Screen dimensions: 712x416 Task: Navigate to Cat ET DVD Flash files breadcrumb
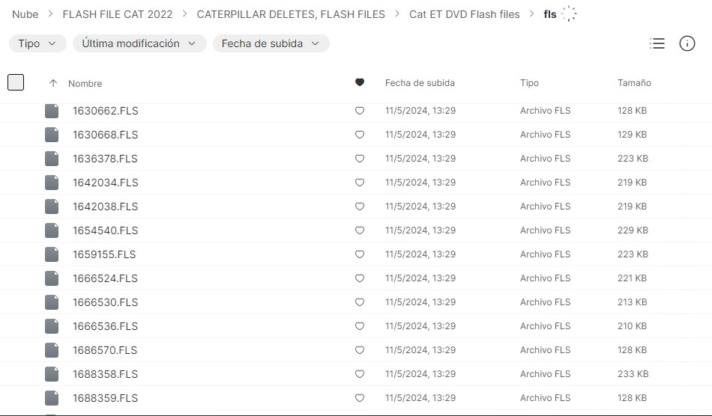465,14
